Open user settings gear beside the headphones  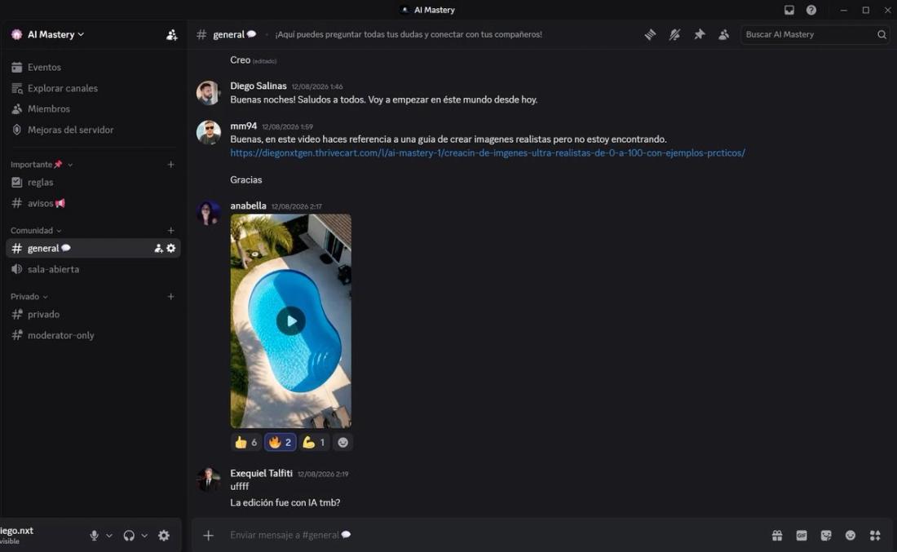point(164,536)
